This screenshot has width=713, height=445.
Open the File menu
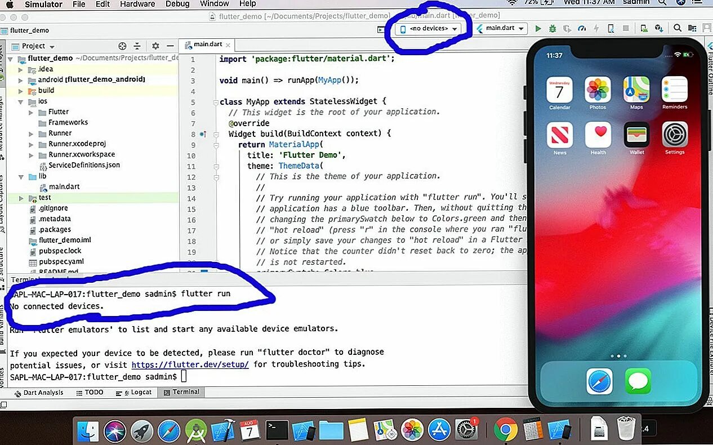point(79,4)
